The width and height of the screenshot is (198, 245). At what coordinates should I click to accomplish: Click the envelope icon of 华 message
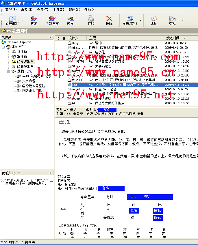(70, 103)
